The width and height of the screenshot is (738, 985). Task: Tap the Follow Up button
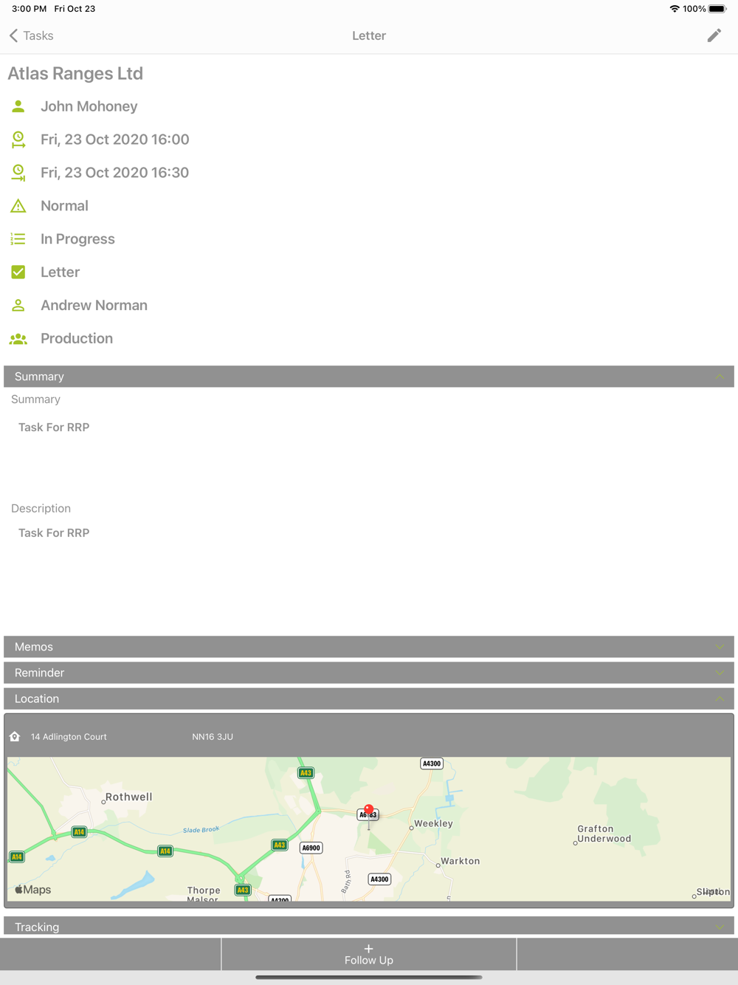pos(369,954)
